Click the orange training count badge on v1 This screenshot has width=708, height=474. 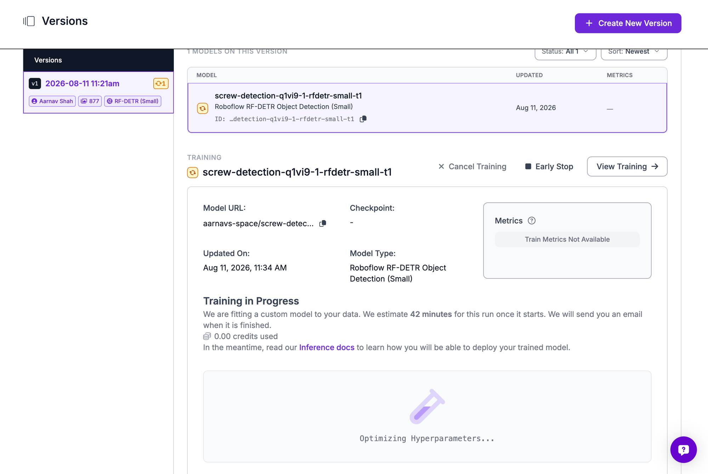pyautogui.click(x=161, y=83)
